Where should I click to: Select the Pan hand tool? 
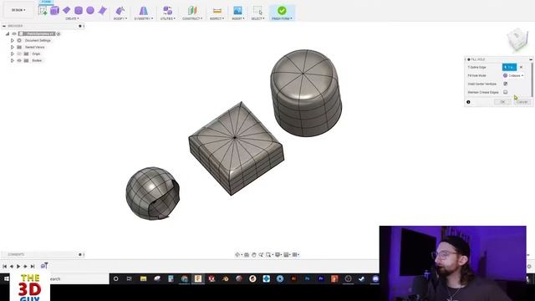(x=254, y=254)
